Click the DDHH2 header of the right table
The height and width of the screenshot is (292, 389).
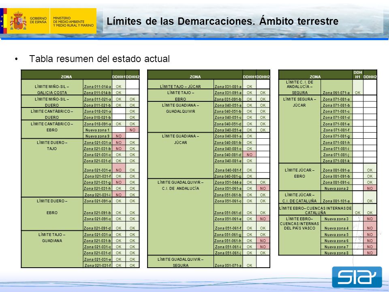point(370,75)
